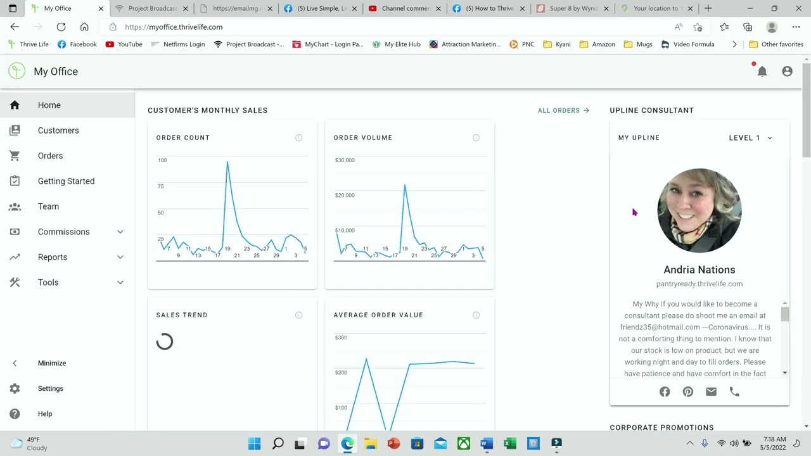Screen dimensions: 811x456
Task: Click the Reports trend icon
Action: tap(15, 257)
